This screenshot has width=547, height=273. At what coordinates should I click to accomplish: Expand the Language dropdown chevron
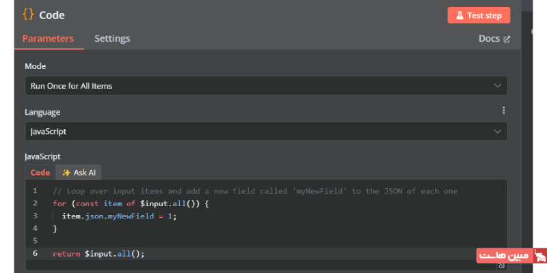point(497,131)
